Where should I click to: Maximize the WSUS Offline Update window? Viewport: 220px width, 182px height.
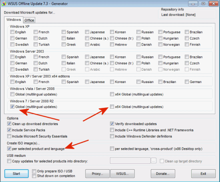(x=203, y=4)
